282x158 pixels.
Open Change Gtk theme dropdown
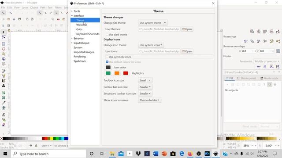[153, 23]
